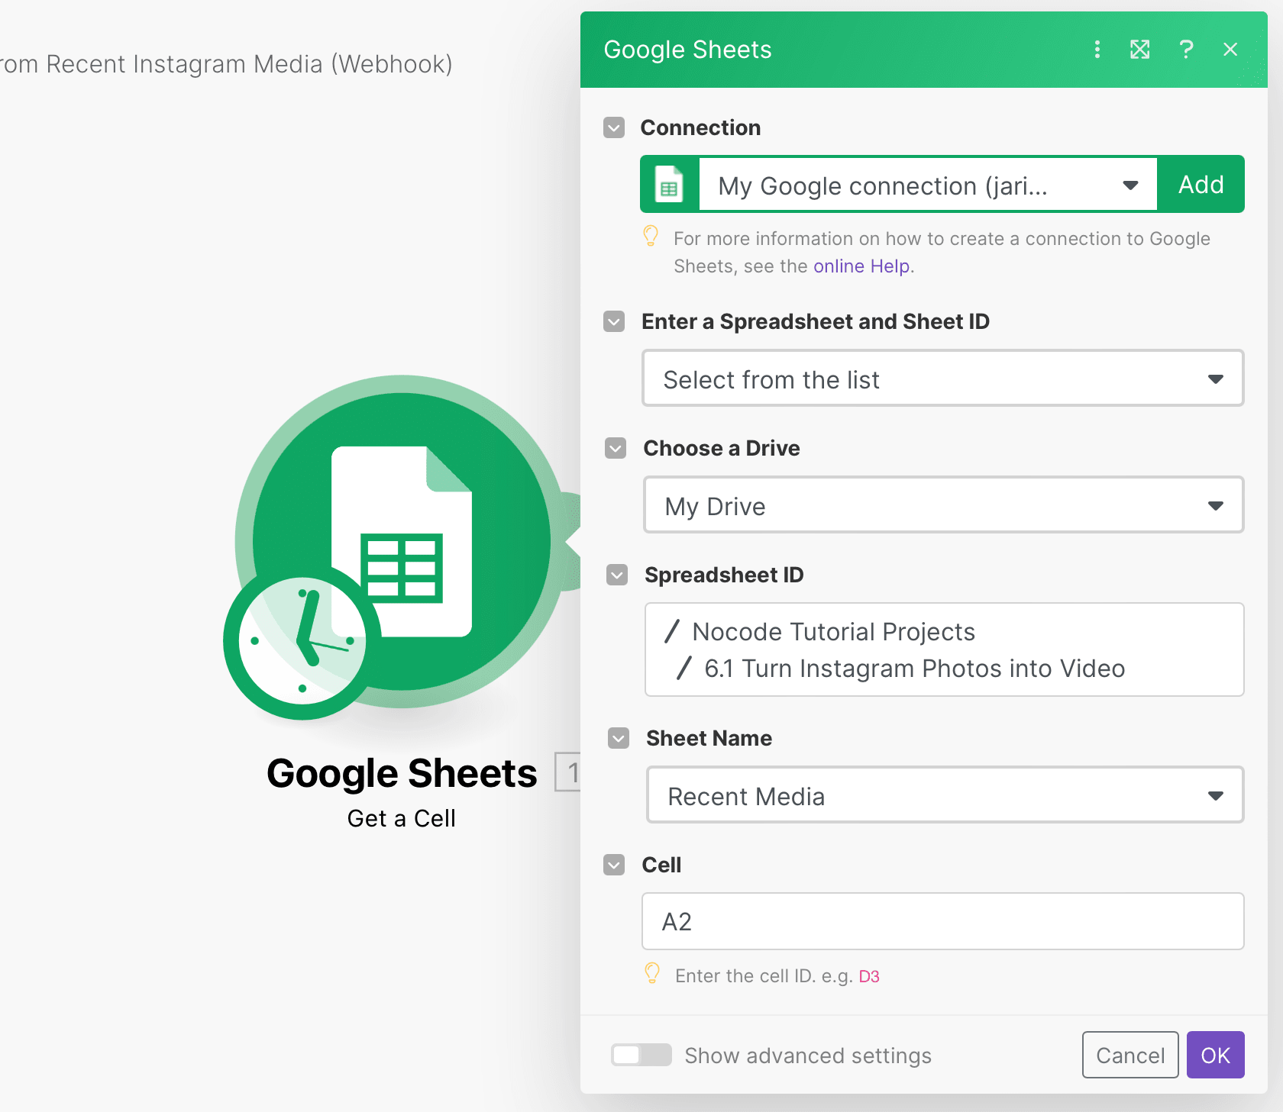Open the online Help link
The width and height of the screenshot is (1283, 1112).
pyautogui.click(x=861, y=266)
